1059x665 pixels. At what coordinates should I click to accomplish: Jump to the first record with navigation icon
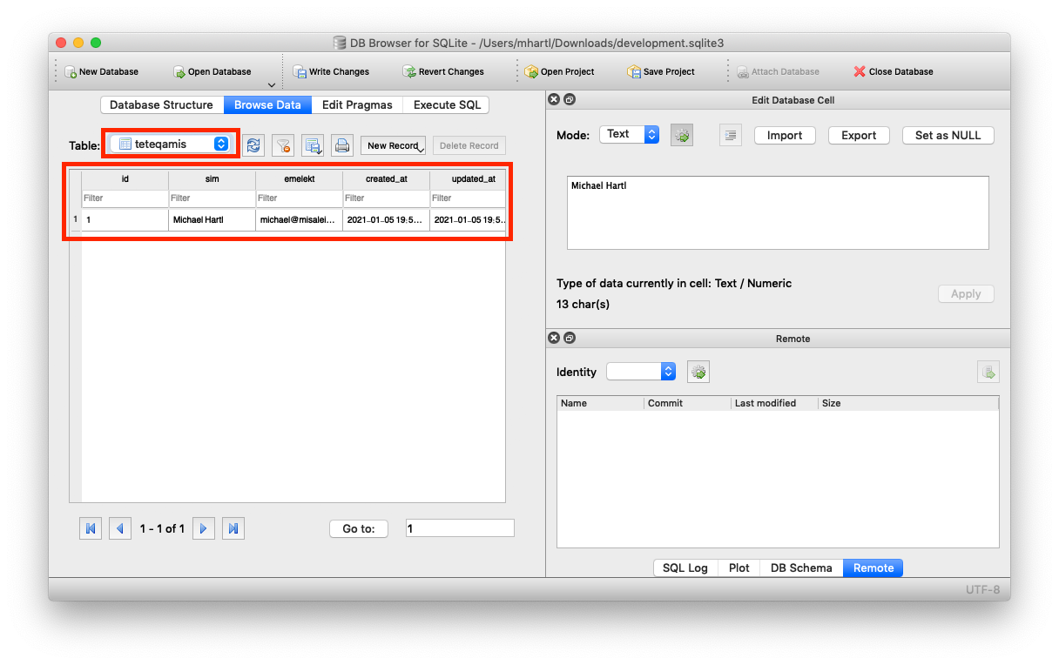click(x=91, y=528)
